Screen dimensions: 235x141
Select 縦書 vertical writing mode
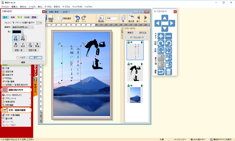pyautogui.click(x=16, y=38)
